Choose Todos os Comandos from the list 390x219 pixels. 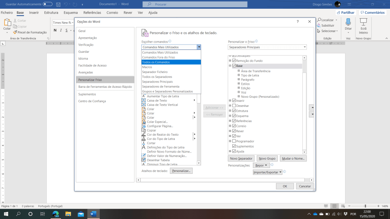pos(171,62)
